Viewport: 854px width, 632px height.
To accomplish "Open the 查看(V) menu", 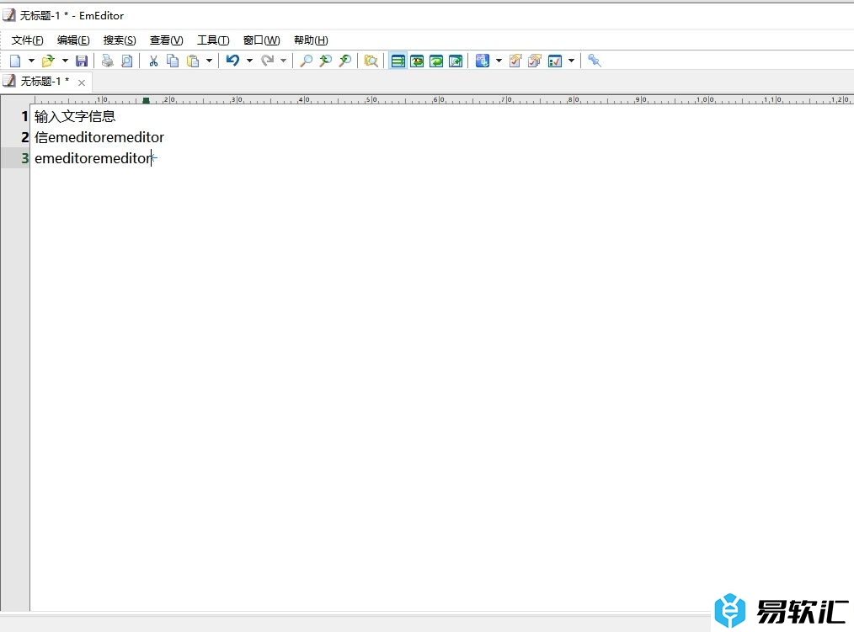I will tap(167, 40).
